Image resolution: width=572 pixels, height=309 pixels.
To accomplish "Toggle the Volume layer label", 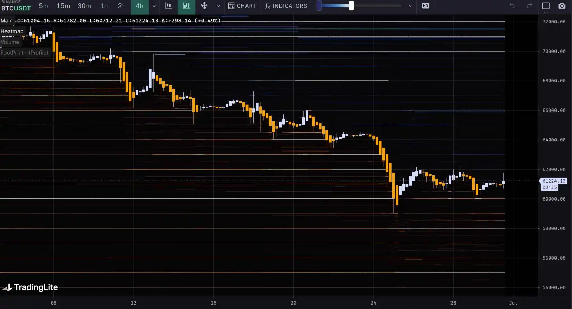I will coord(10,42).
